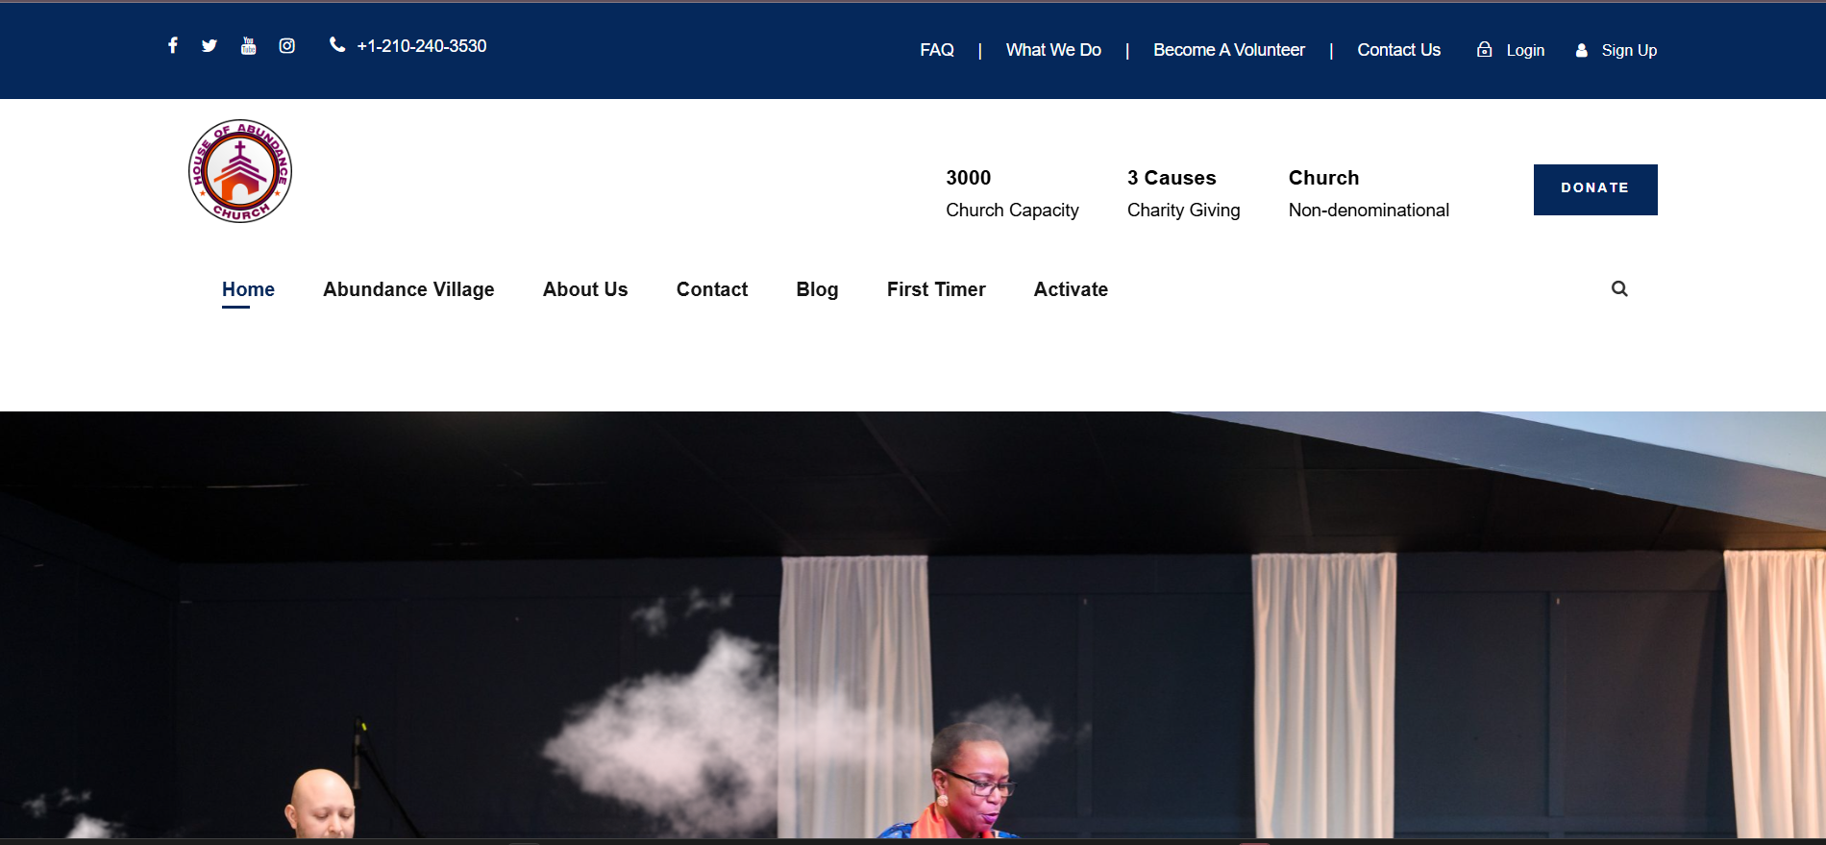Select the First Timer menu item
This screenshot has height=845, width=1826.
pyautogui.click(x=936, y=289)
